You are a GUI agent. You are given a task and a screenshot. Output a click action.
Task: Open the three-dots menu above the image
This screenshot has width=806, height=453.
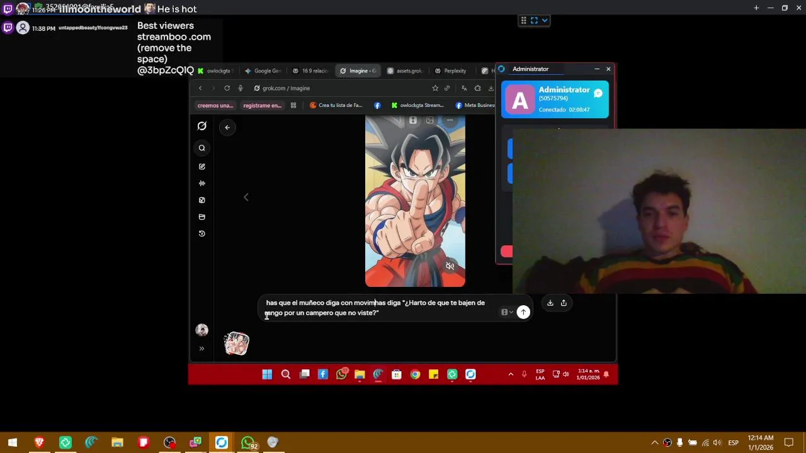(x=450, y=120)
